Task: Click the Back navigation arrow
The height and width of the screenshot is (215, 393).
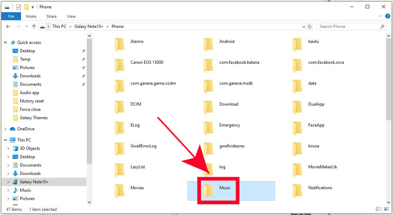Action: pos(8,26)
